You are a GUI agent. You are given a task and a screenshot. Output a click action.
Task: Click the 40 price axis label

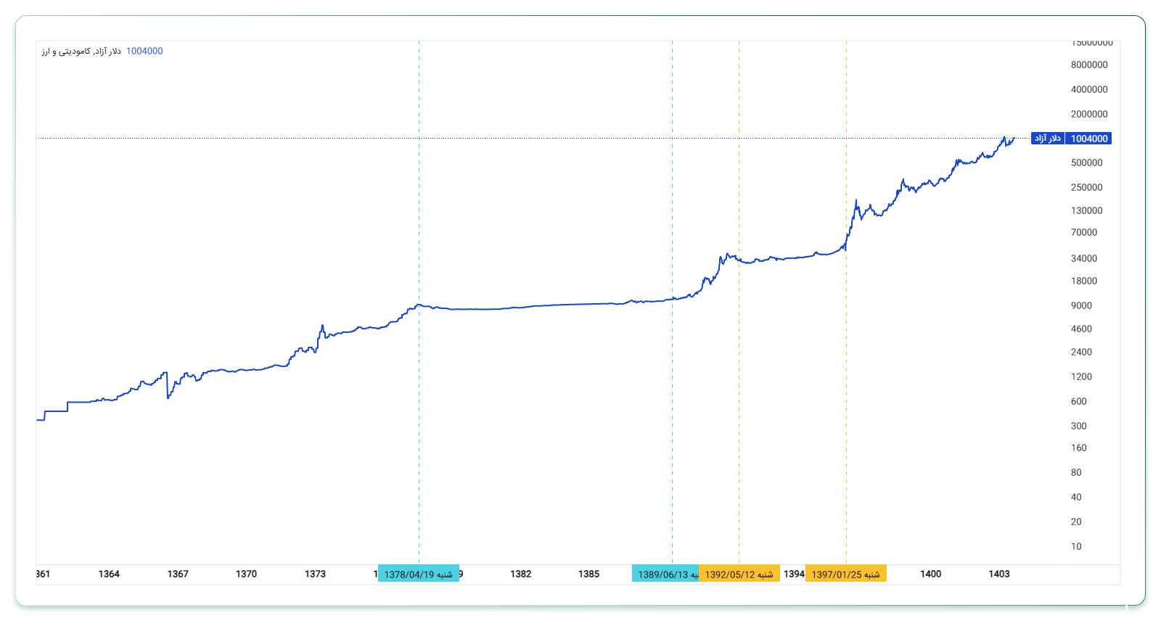1076,497
